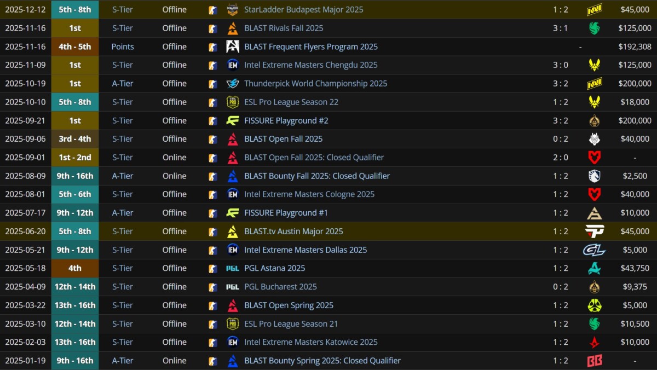Click the FISSURE Playground #2 tournament icon
The width and height of the screenshot is (657, 370).
pyautogui.click(x=233, y=121)
